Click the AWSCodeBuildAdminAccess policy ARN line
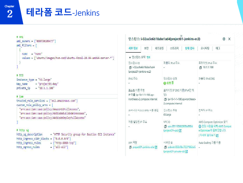The height and width of the screenshot is (183, 243). (x=53, y=114)
